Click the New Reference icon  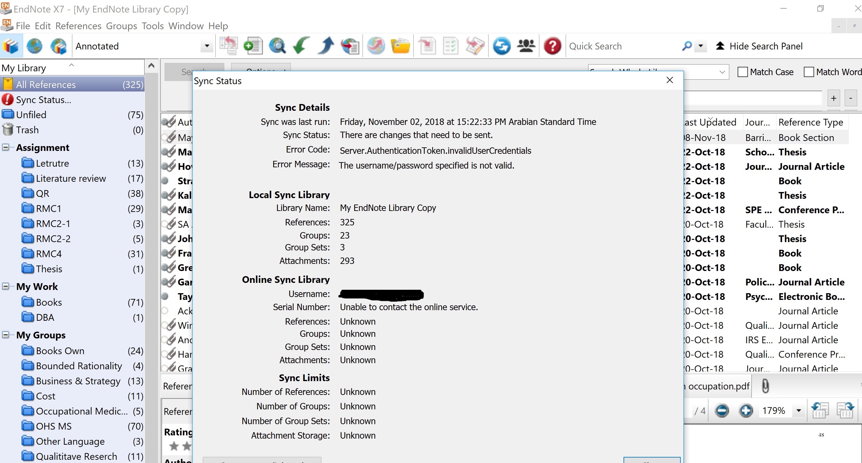click(x=253, y=46)
